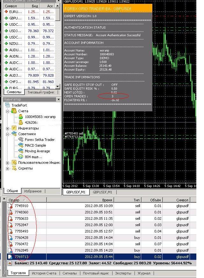204x278 pixels.
Task: Switch to the Тиковый график tab
Action: [x=41, y=92]
